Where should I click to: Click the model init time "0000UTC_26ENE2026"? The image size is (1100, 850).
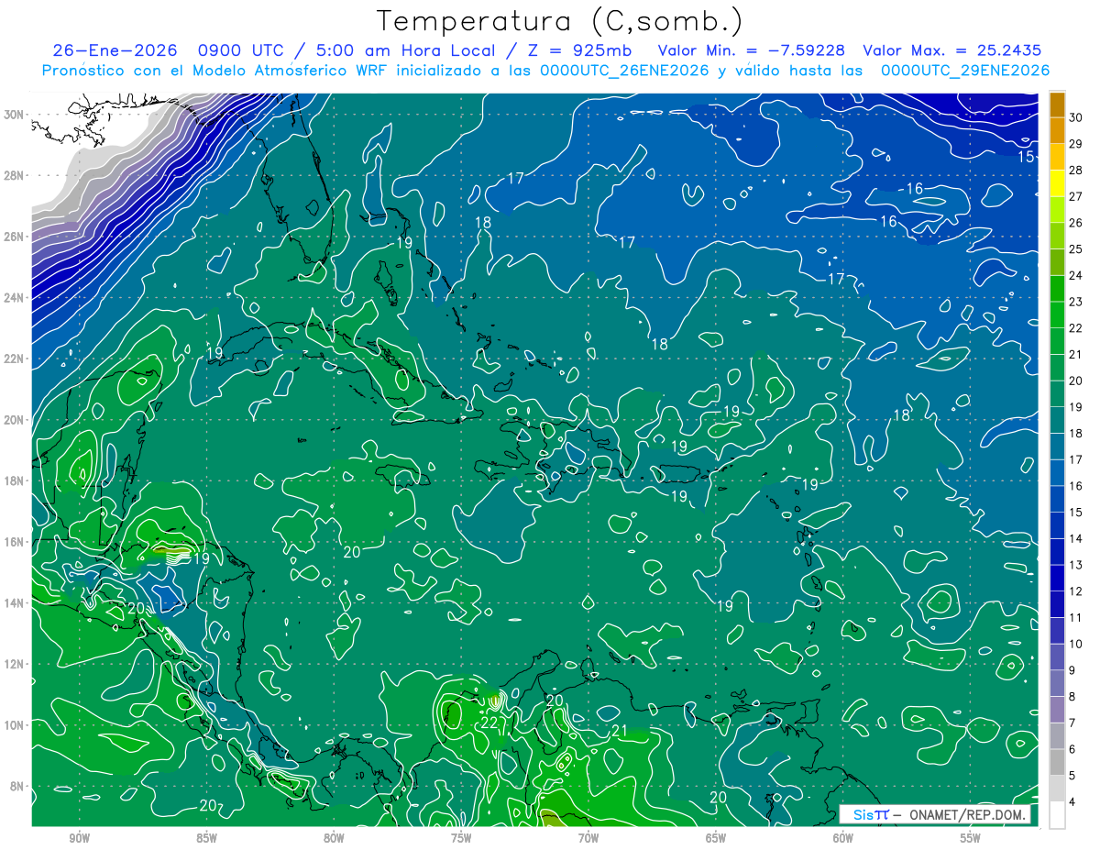pyautogui.click(x=624, y=71)
